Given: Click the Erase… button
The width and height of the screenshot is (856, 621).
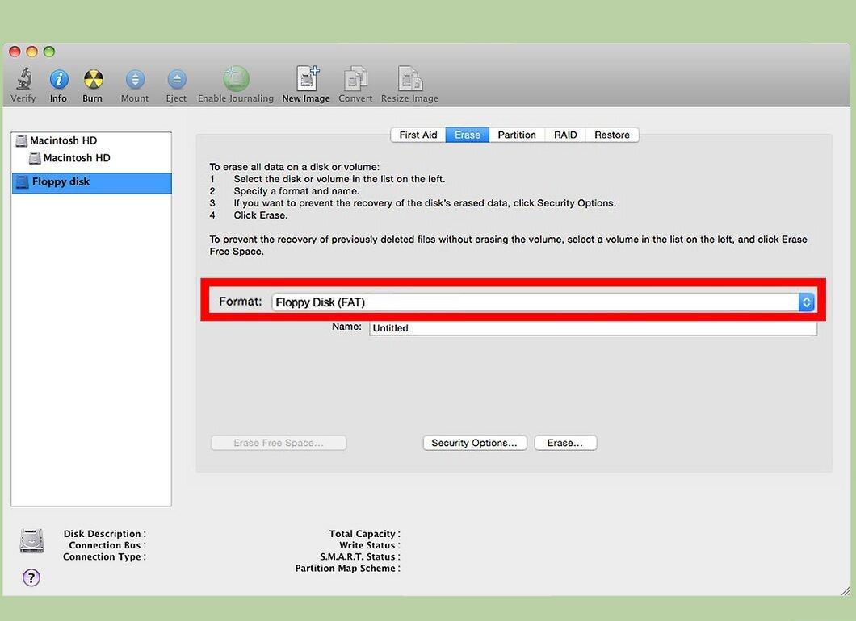Looking at the screenshot, I should pos(565,443).
